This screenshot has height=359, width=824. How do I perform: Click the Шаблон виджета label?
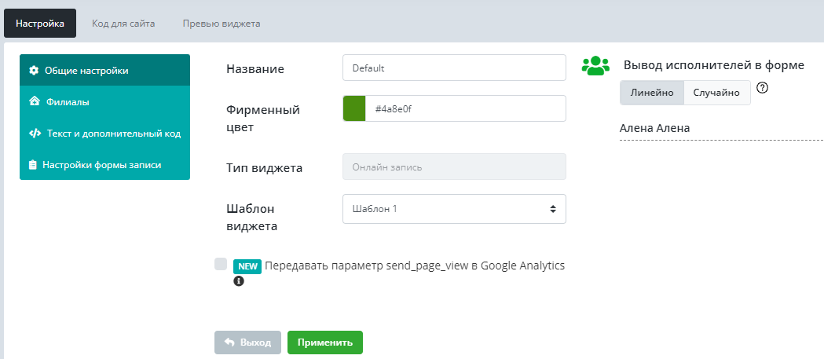pyautogui.click(x=251, y=218)
